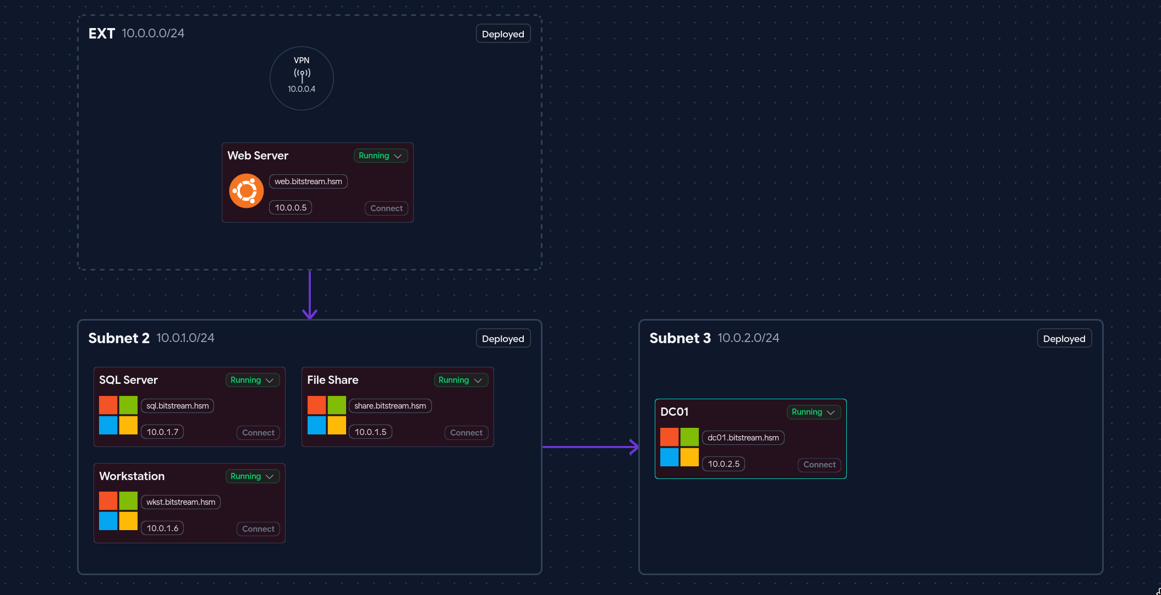Select the Workstation card title
Screen dimensions: 1161x595
click(x=132, y=476)
